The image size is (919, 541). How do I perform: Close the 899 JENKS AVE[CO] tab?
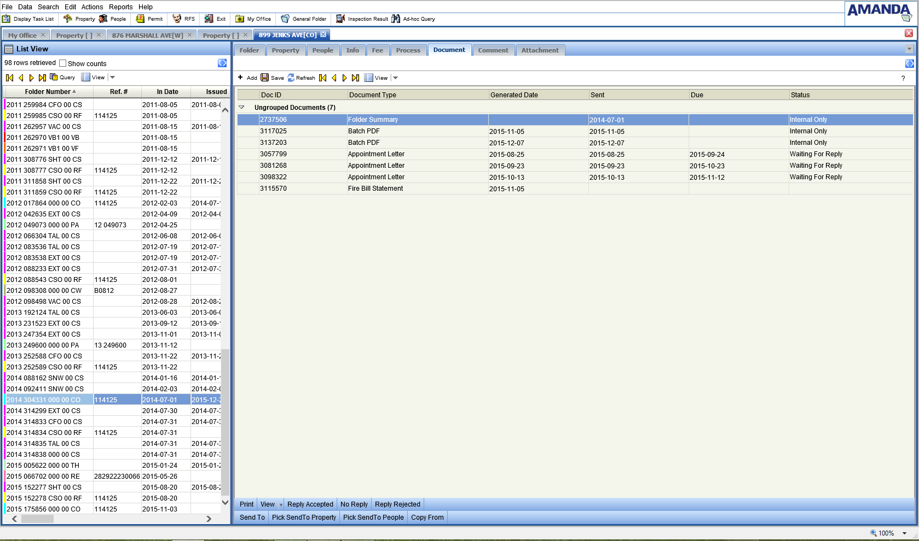point(323,34)
